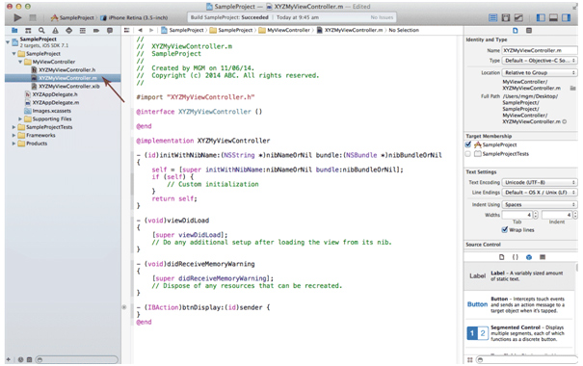Collapse the SampleProject group folder
The image size is (583, 366).
click(13, 54)
